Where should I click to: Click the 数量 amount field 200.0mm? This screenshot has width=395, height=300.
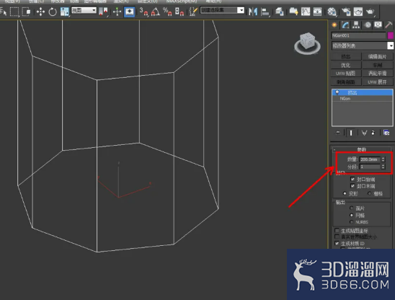(370, 159)
